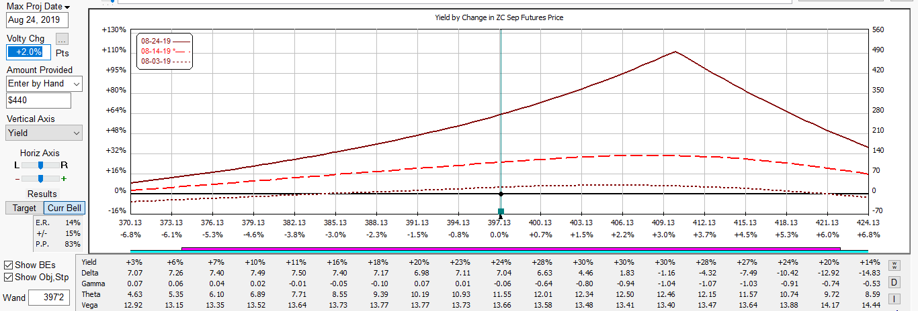Click the I button beside the table
The image size is (918, 311).
coord(894,299)
